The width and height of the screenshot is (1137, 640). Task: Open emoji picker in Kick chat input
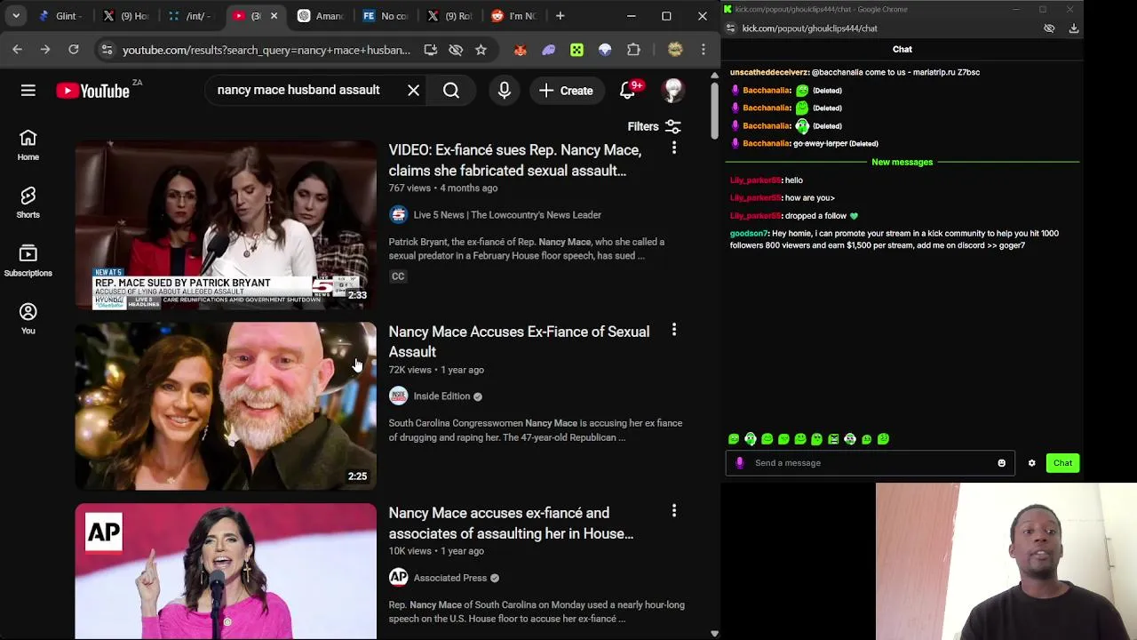point(1002,463)
